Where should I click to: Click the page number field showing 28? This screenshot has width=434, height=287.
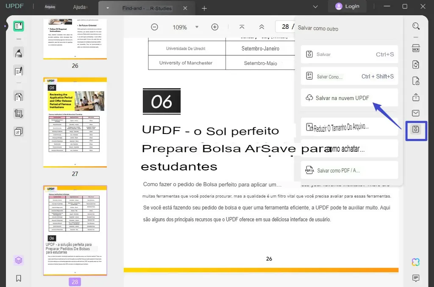click(x=285, y=27)
